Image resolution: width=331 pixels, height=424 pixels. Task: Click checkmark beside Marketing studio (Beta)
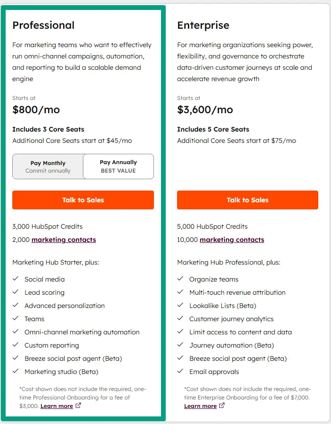(x=16, y=372)
